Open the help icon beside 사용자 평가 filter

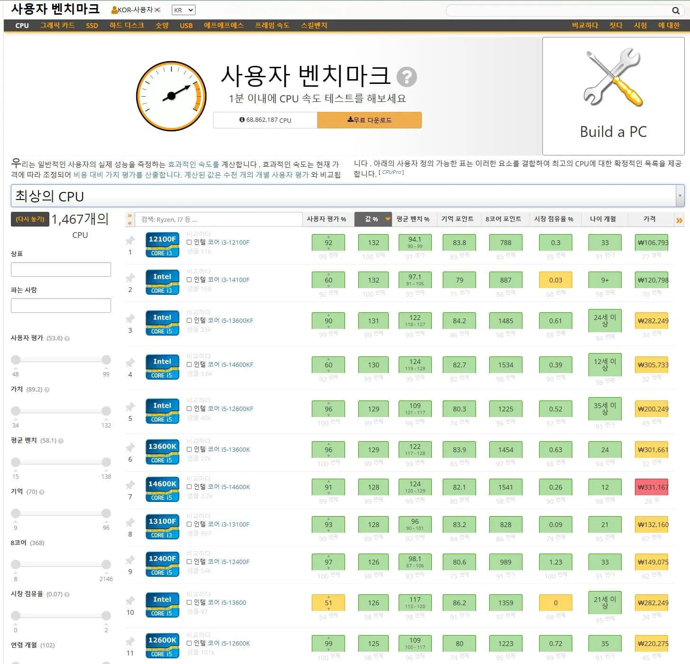tap(67, 338)
